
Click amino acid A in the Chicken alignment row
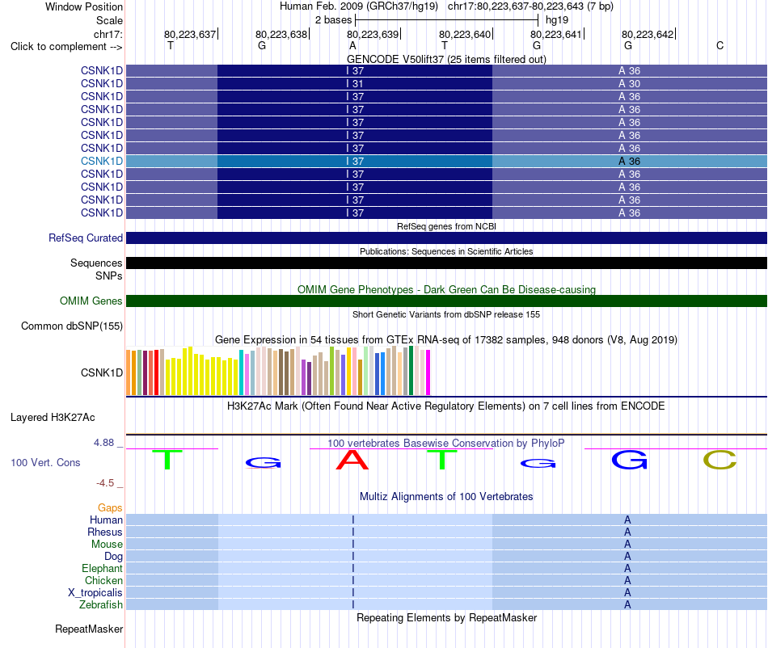tap(627, 580)
